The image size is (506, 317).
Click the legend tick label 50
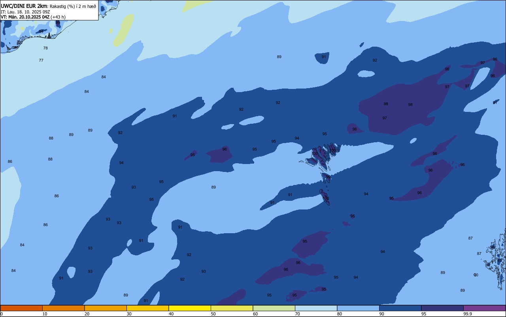[x=213, y=314]
